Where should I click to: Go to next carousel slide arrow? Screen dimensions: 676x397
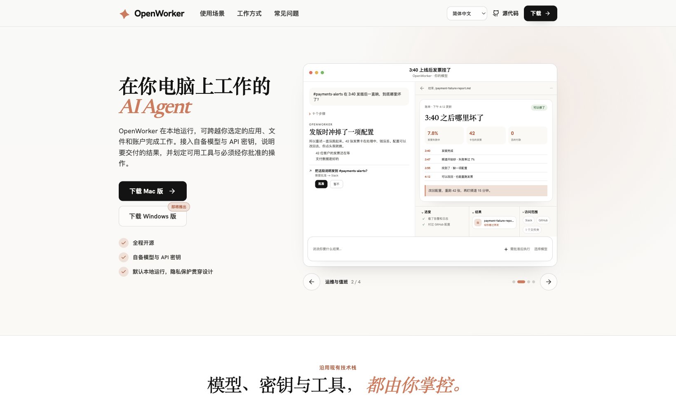click(x=549, y=282)
